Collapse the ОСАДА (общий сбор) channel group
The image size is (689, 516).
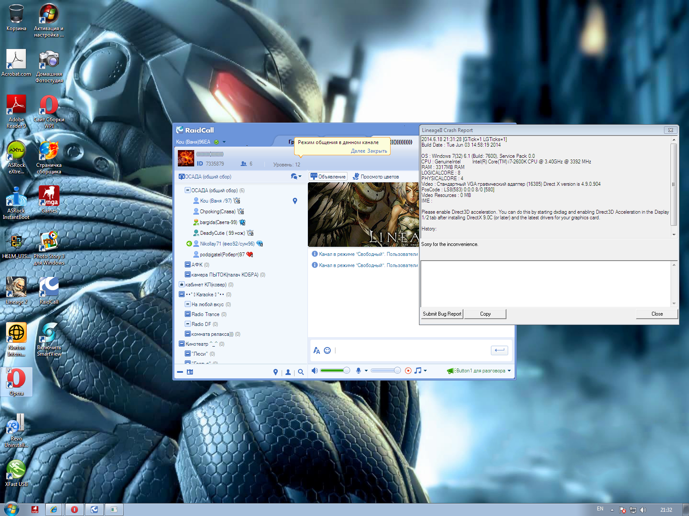pyautogui.click(x=188, y=190)
